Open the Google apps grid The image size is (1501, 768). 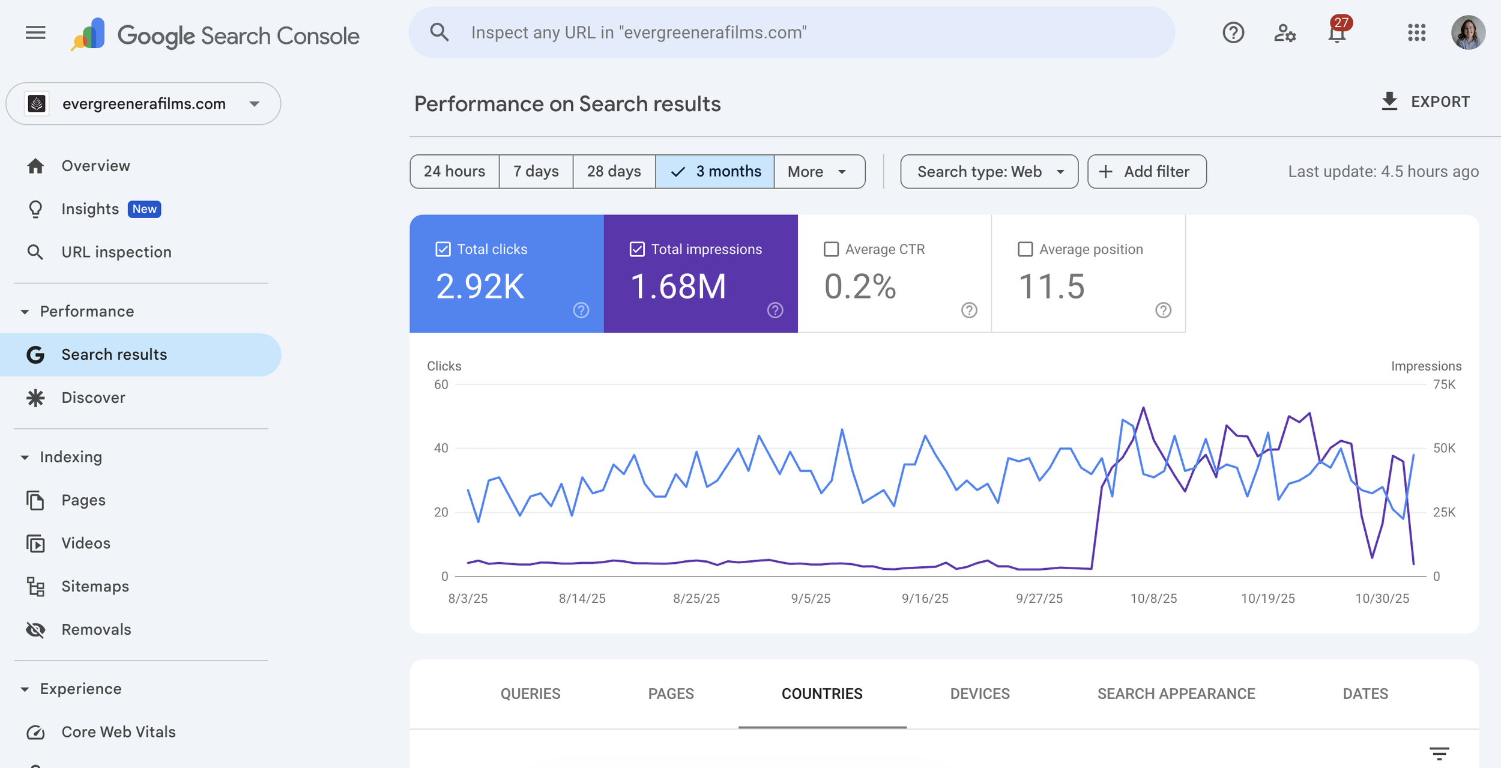tap(1416, 32)
